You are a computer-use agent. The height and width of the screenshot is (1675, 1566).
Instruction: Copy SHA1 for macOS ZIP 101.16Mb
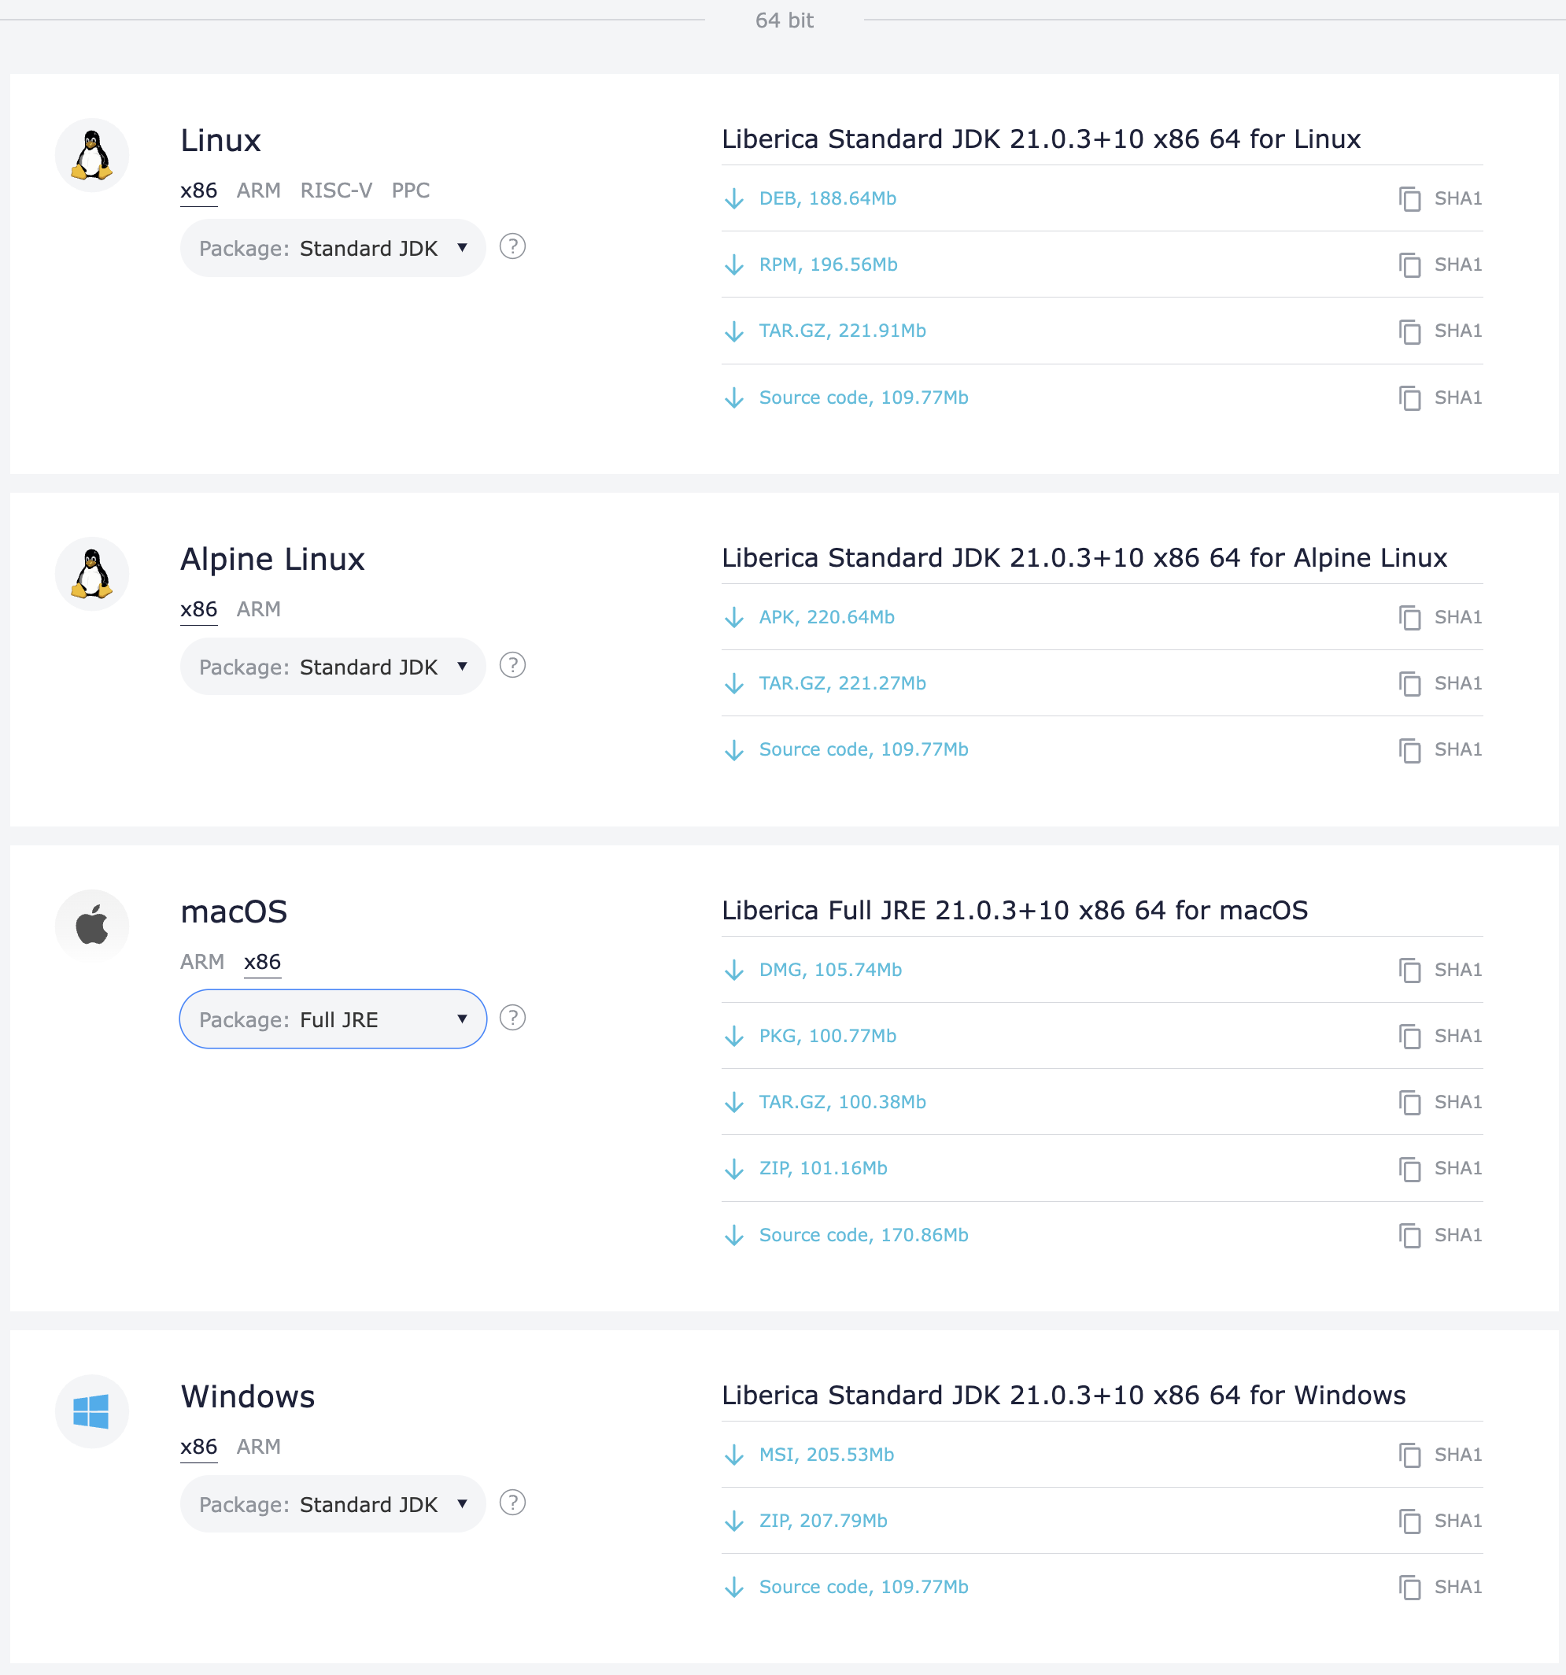[1439, 1169]
